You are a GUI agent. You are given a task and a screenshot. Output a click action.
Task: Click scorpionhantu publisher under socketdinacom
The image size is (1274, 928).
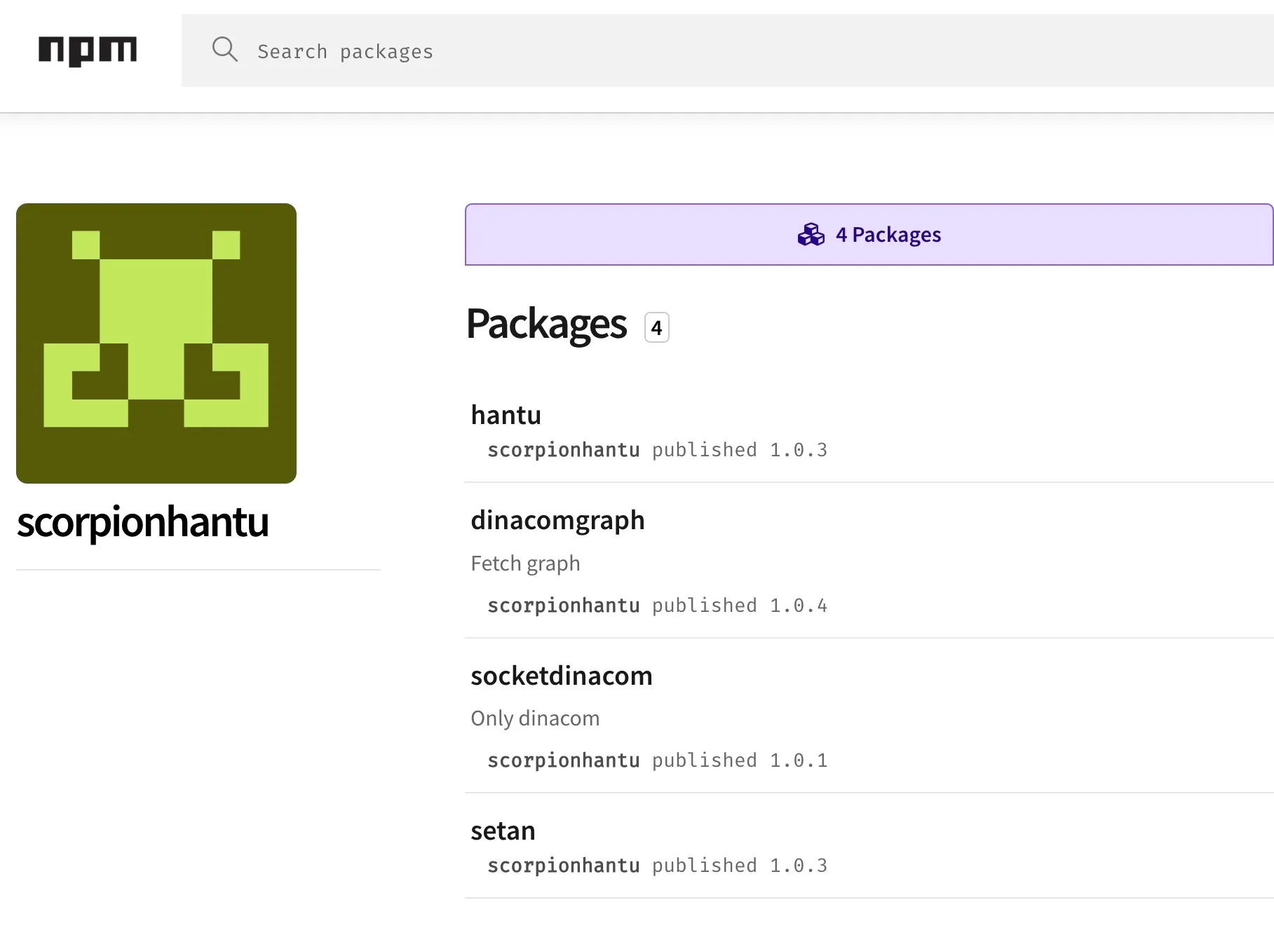tap(564, 760)
